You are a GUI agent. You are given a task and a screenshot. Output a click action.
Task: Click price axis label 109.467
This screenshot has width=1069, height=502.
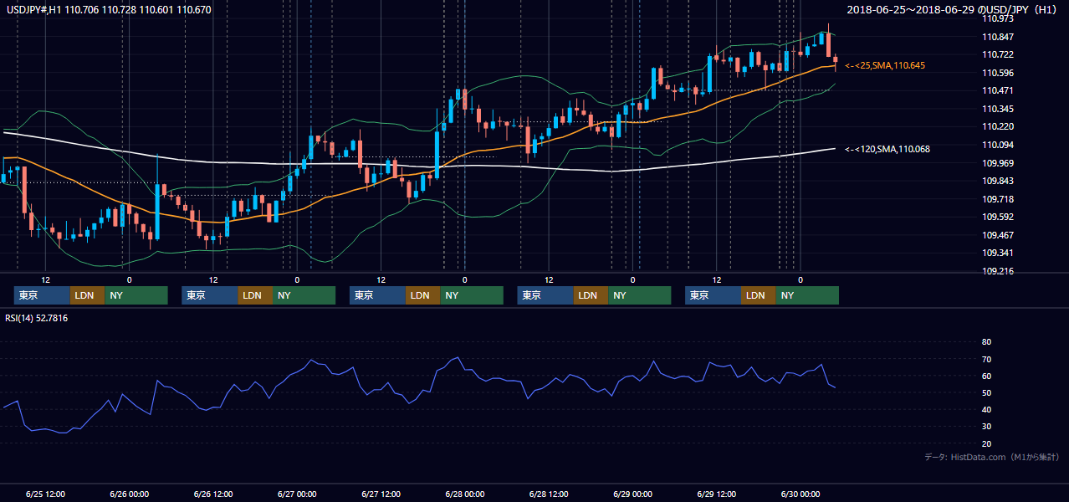click(999, 235)
